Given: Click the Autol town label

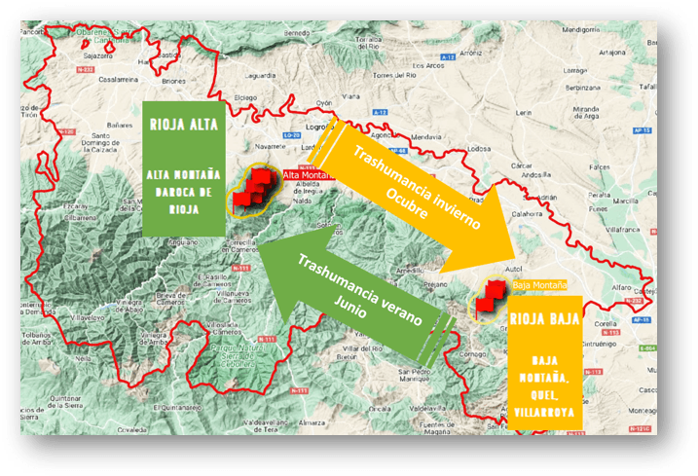Looking at the screenshot, I should [514, 270].
